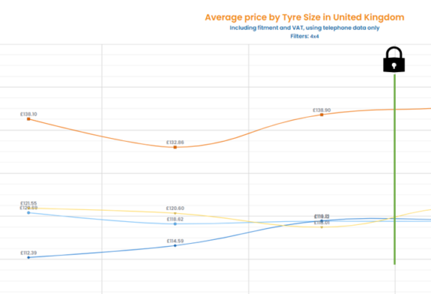Viewport: 431px width, 294px height.
Task: Select the £132.86 value label
Action: click(175, 143)
